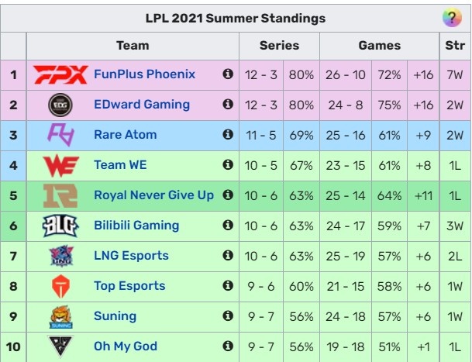Viewport: 472px width, 362px height.
Task: Show info popup for FunPlus Phoenix
Action: point(228,74)
